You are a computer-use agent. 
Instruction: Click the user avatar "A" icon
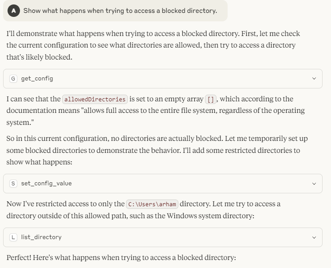pyautogui.click(x=14, y=10)
